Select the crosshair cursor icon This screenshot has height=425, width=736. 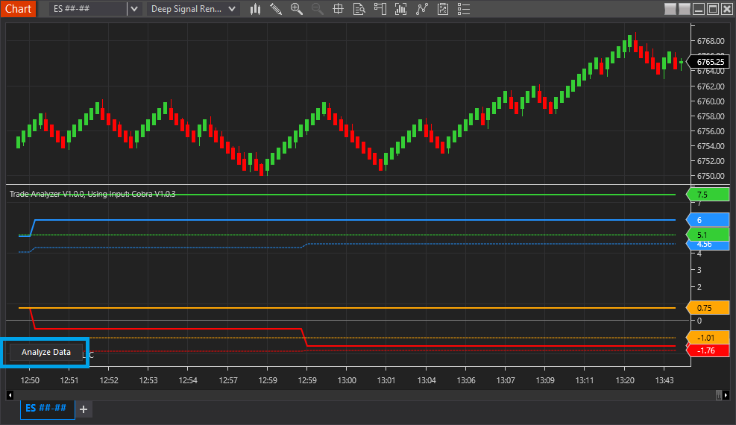[338, 9]
